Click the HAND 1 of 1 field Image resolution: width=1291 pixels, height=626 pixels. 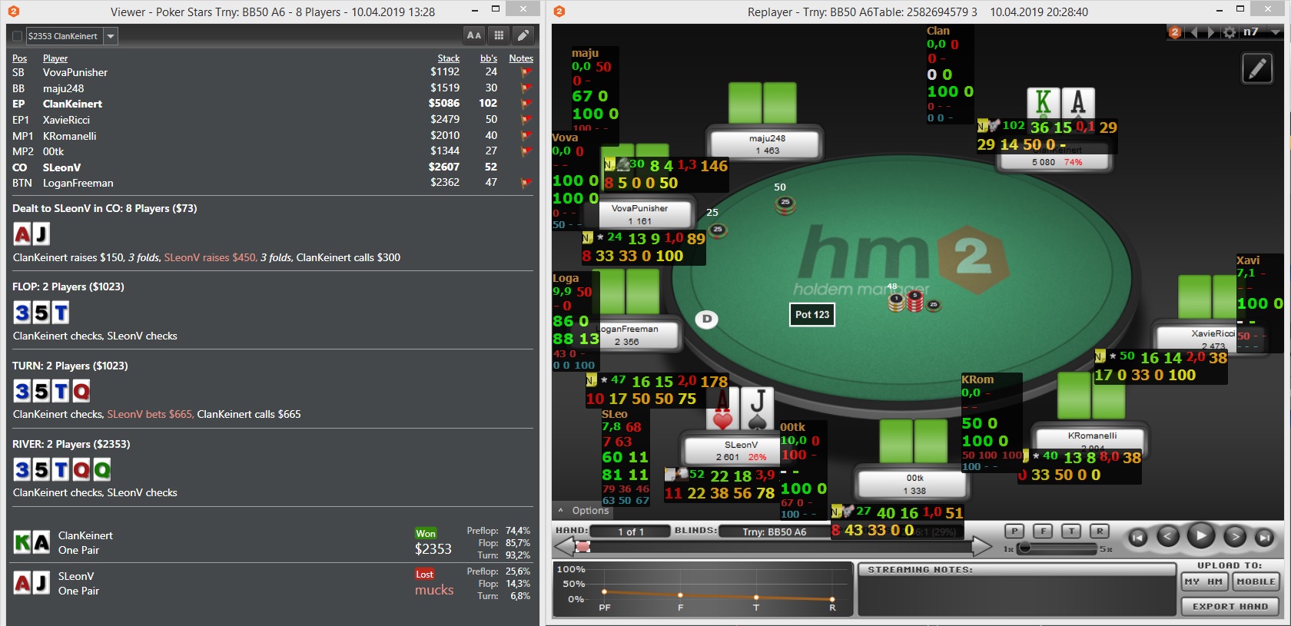(631, 532)
